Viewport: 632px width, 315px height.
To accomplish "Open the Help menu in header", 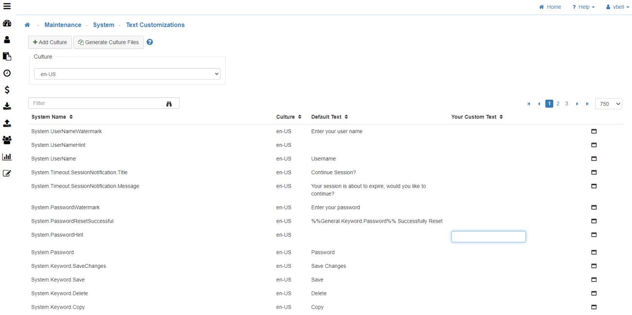I will (x=583, y=7).
